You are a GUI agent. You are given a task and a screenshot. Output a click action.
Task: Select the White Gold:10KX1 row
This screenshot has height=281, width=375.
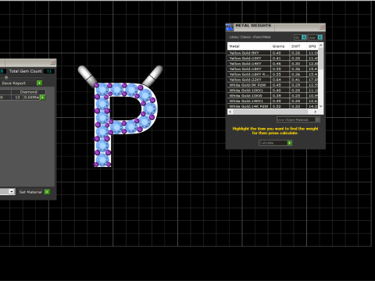(273, 91)
